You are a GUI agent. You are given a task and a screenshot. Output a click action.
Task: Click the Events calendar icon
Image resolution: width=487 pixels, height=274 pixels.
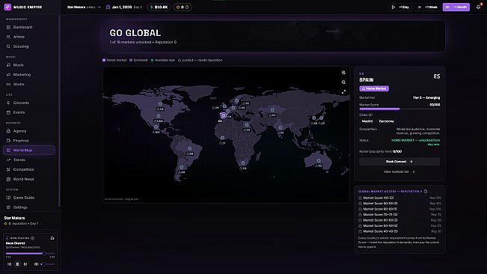(8, 112)
